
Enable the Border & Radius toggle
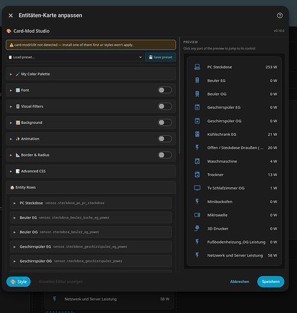[165, 155]
